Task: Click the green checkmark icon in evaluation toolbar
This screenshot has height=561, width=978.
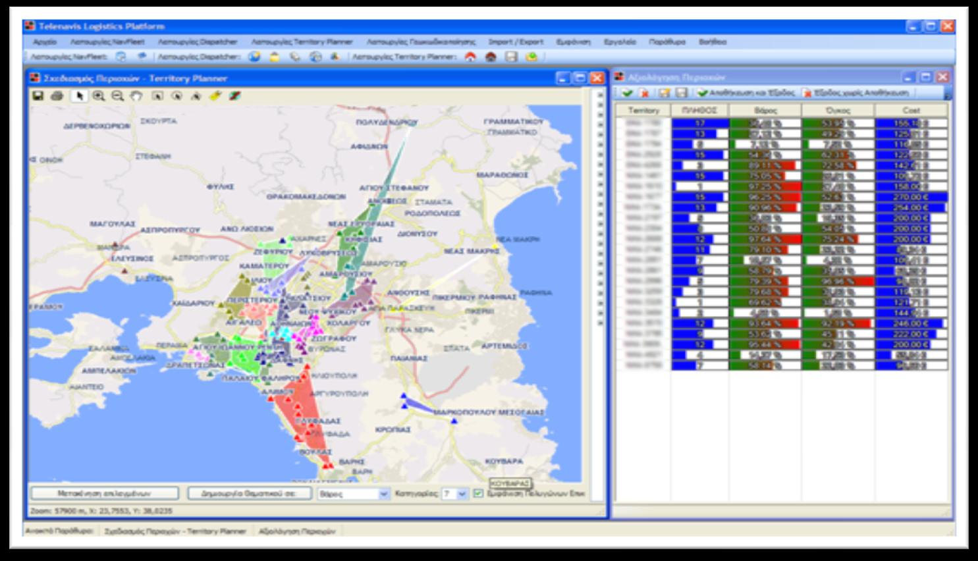Action: [x=628, y=93]
